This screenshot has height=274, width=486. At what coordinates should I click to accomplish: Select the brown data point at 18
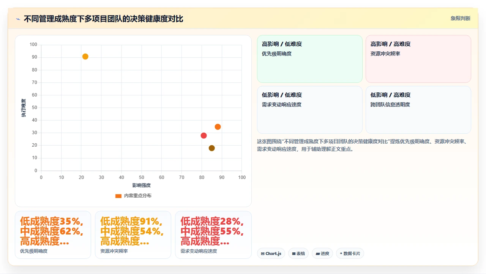click(x=212, y=148)
